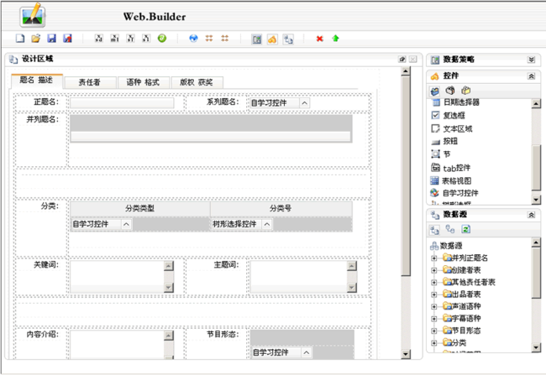The image size is (546, 375).
Task: Click the data source tree scroll down arrow
Action: [x=536, y=347]
